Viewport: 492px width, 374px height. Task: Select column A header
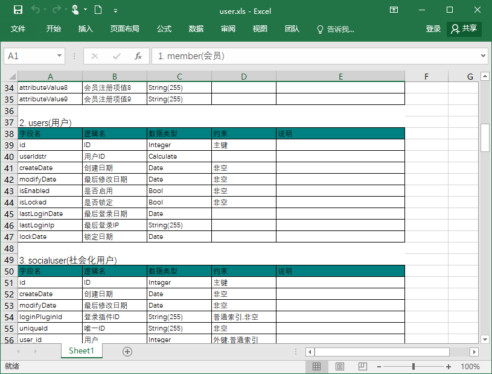coord(50,77)
